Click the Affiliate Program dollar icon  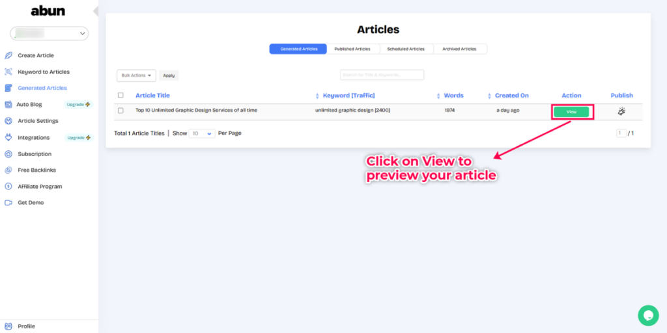point(8,187)
